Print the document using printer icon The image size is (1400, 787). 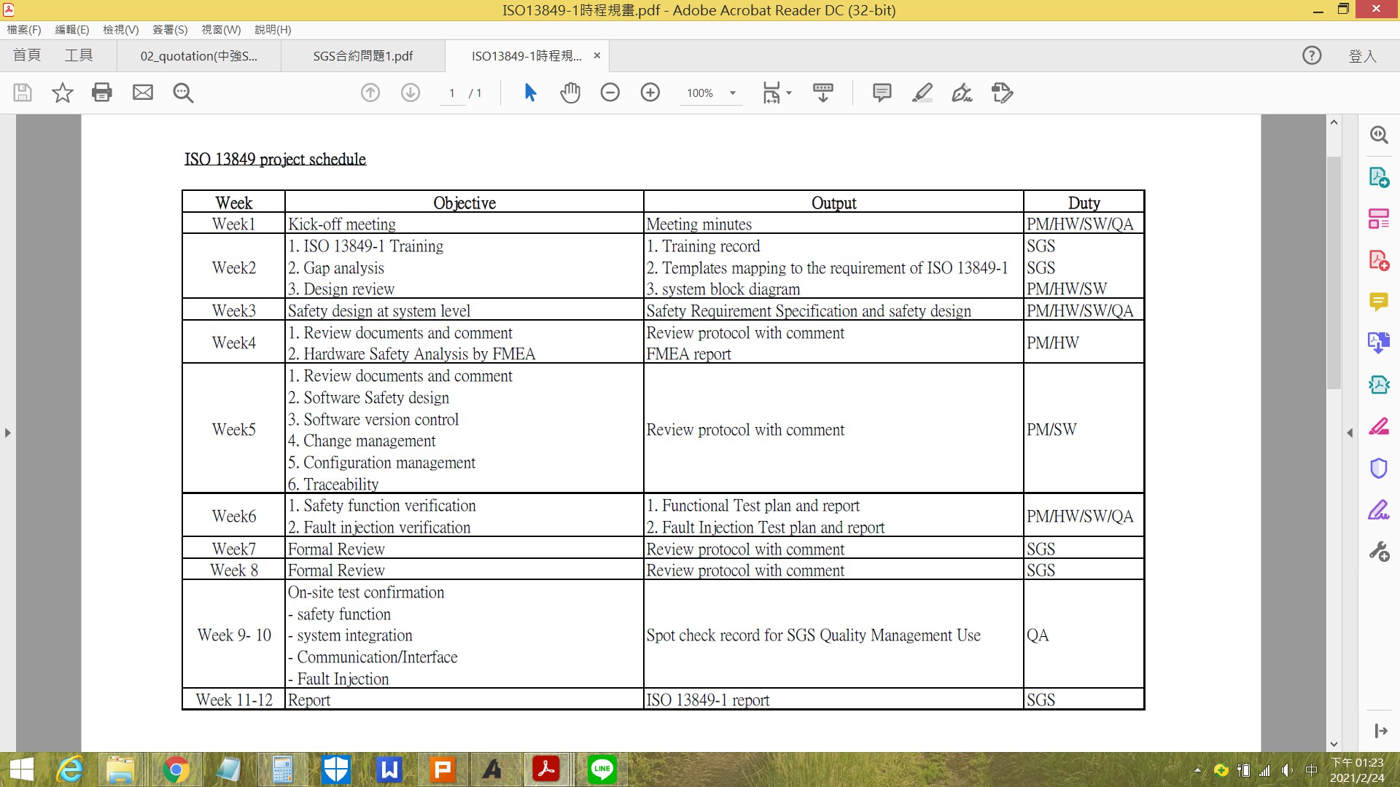(x=102, y=93)
